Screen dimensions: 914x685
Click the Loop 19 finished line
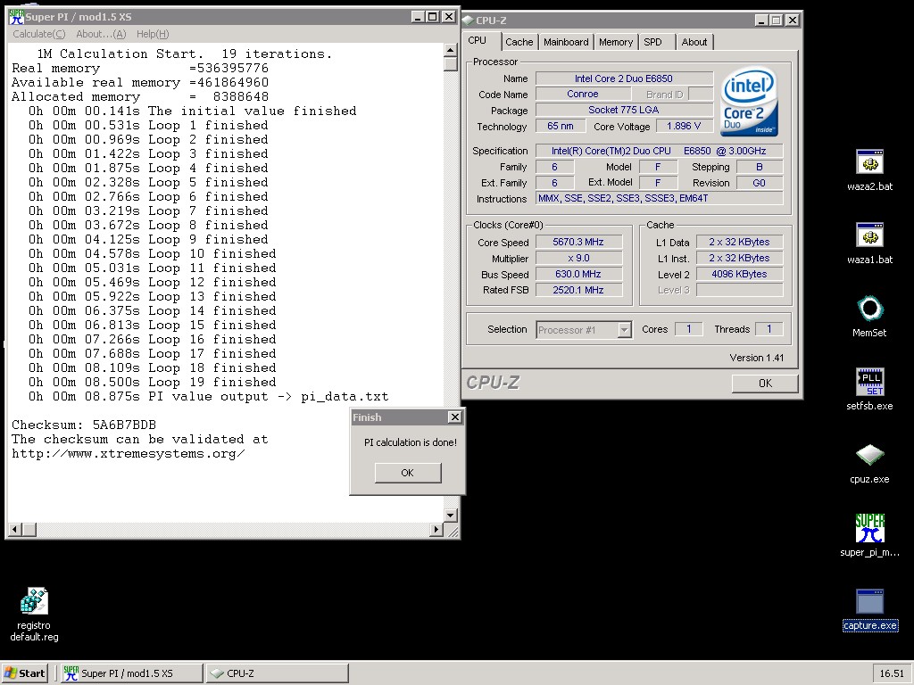152,382
